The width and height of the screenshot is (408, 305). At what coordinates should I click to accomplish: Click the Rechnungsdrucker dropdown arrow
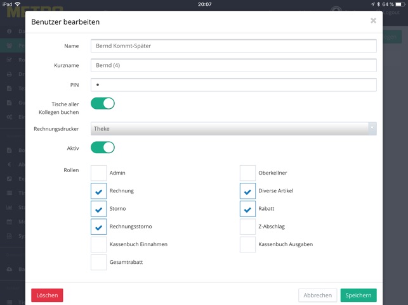(x=372, y=128)
